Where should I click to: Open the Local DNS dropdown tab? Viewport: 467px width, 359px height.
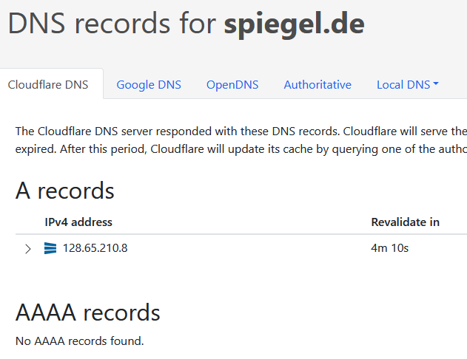[x=403, y=85]
